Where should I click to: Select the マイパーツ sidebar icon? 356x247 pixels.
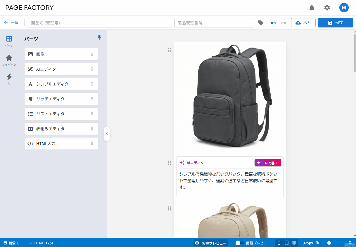[x=9, y=60]
